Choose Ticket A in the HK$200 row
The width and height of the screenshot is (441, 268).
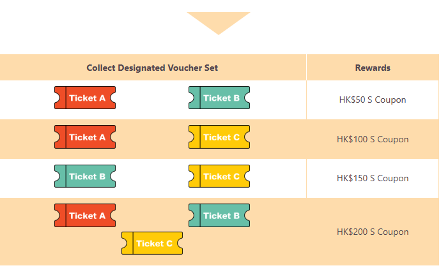(x=85, y=216)
